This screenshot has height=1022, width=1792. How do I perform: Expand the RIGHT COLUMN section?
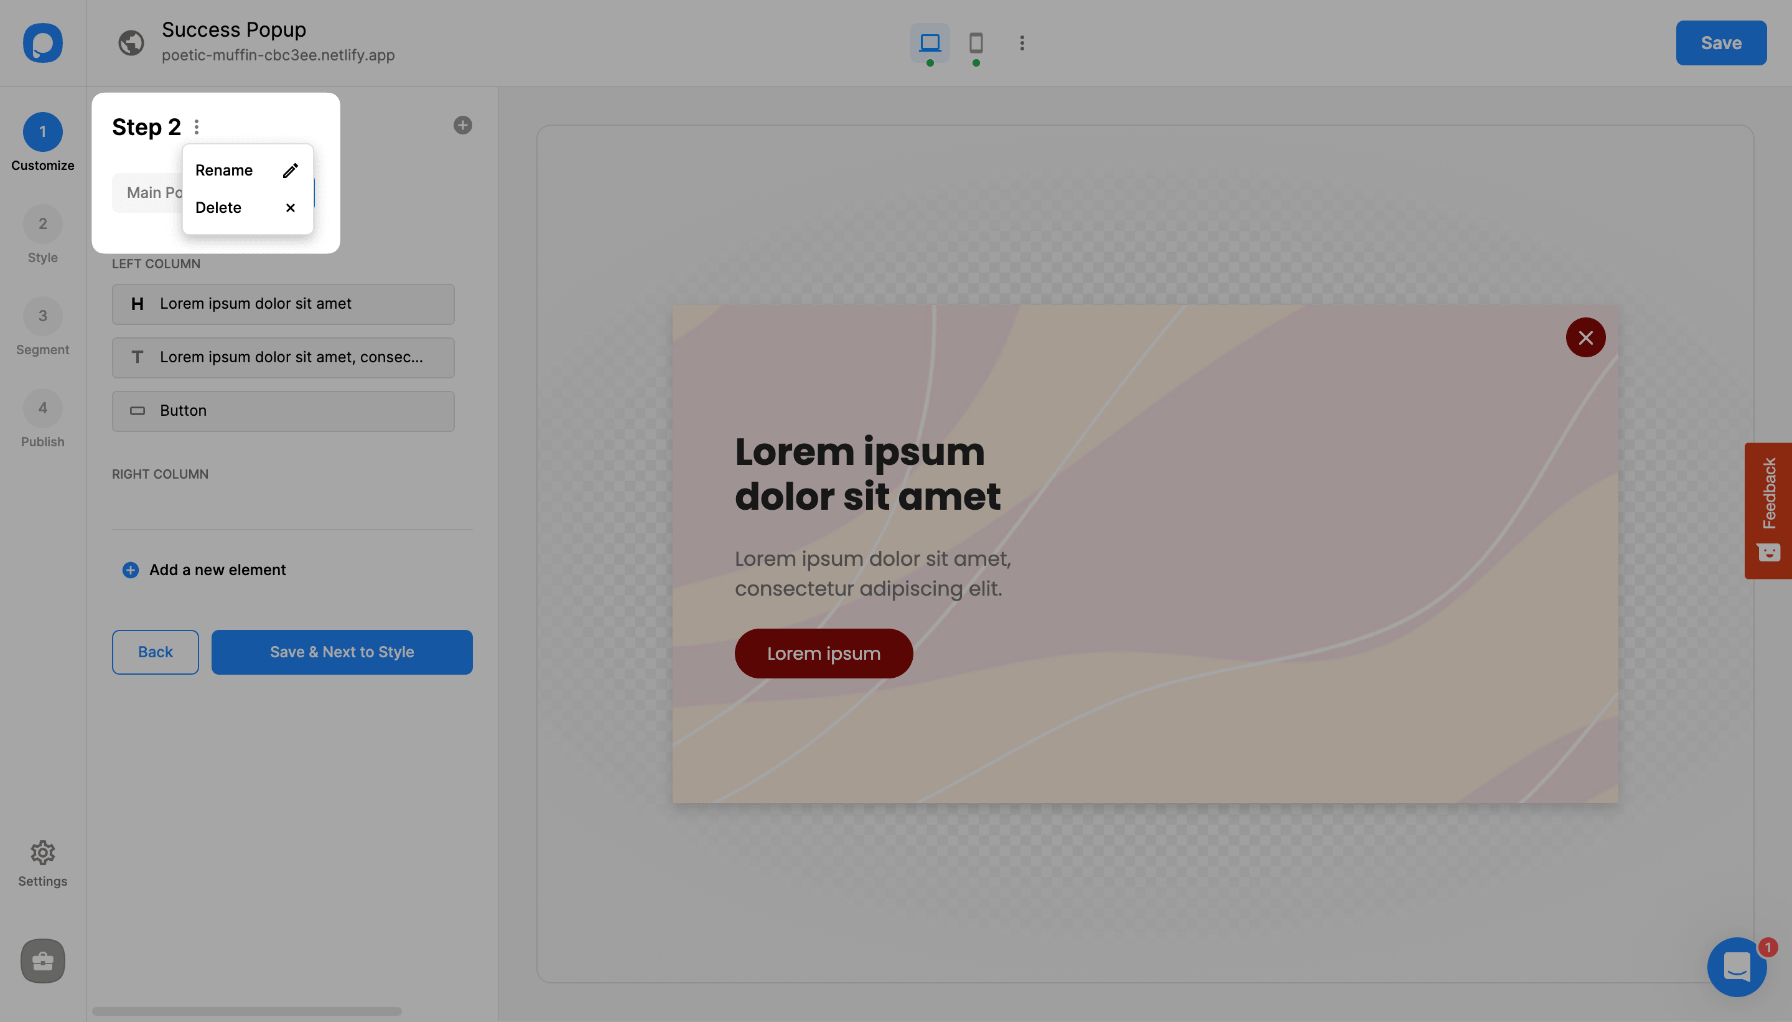[x=159, y=474]
